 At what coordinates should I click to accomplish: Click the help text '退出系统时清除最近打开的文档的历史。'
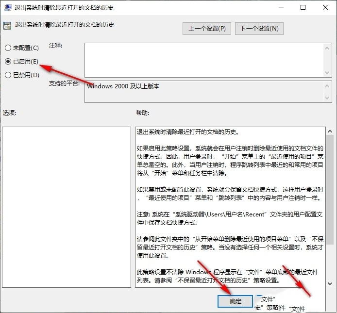pos(188,132)
